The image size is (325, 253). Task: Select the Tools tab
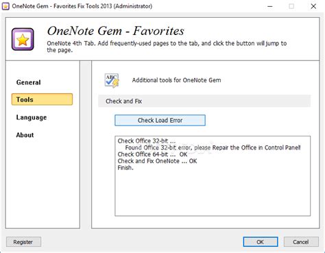pyautogui.click(x=42, y=99)
